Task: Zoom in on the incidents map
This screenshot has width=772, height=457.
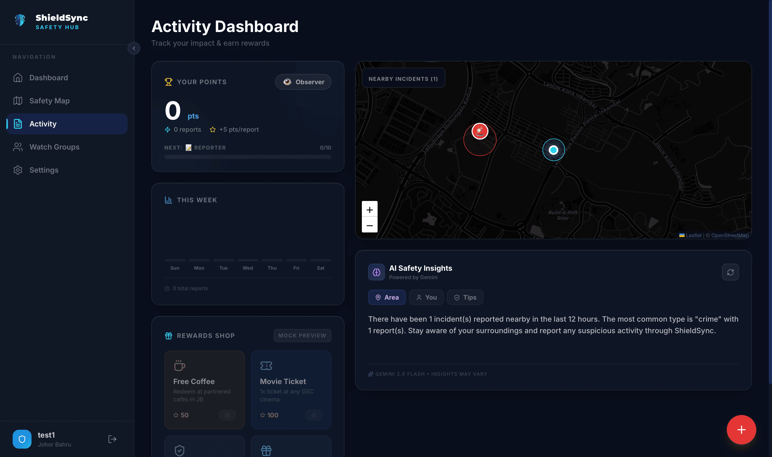Action: [x=369, y=210]
